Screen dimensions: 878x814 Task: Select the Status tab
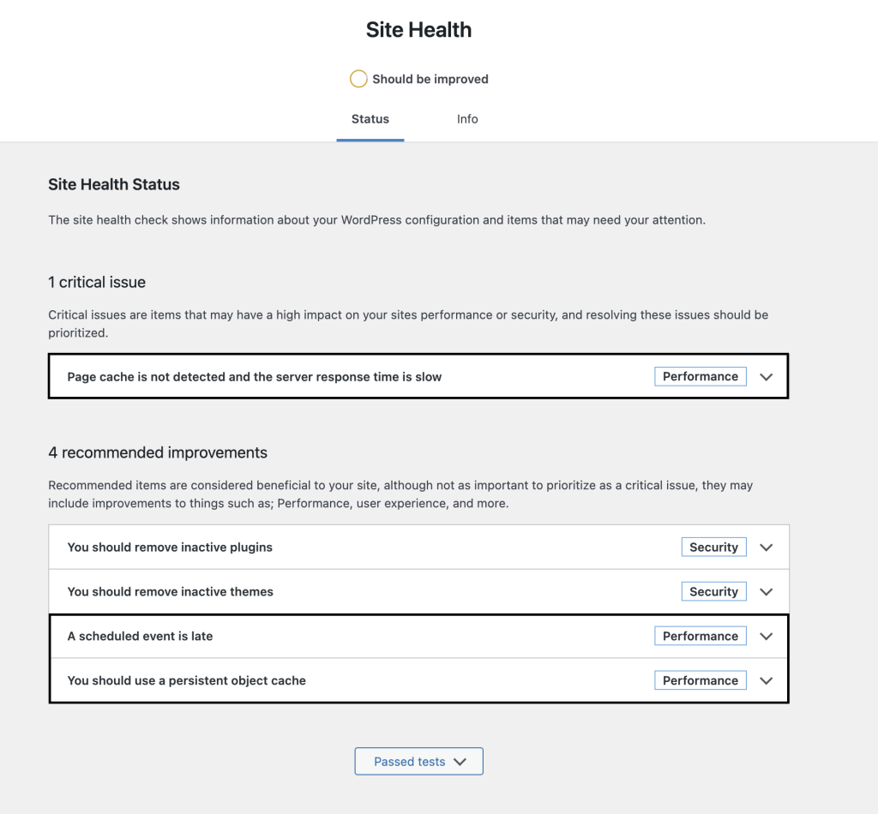point(370,119)
